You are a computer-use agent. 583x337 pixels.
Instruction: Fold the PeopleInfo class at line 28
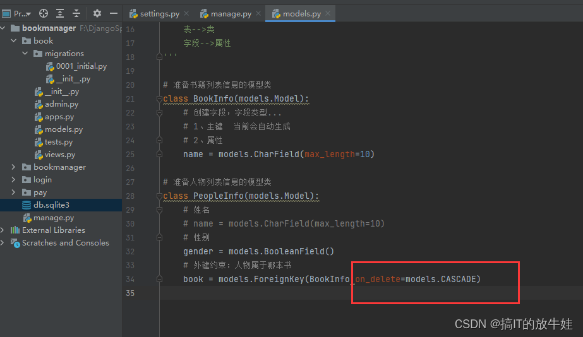[160, 196]
